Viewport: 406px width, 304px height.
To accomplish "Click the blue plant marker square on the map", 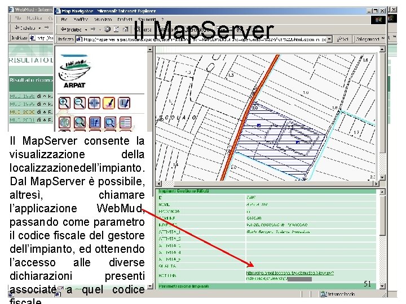I will (259, 126).
